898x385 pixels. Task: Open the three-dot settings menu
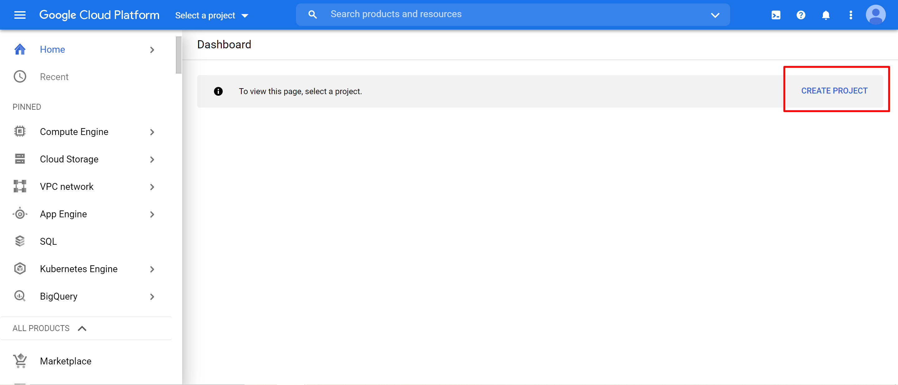point(851,15)
